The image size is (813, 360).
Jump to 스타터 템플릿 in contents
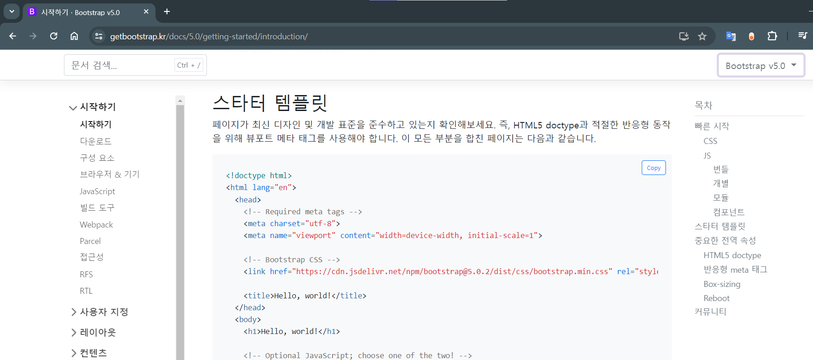pyautogui.click(x=720, y=226)
